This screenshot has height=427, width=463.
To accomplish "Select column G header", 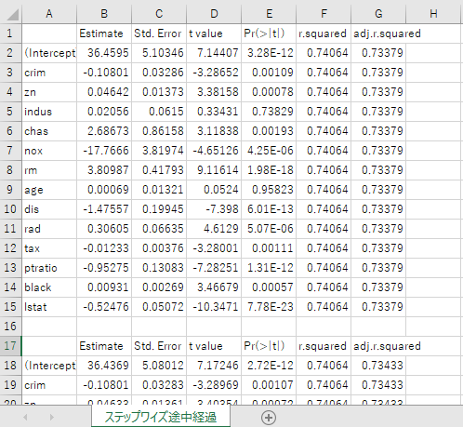I will click(x=378, y=13).
